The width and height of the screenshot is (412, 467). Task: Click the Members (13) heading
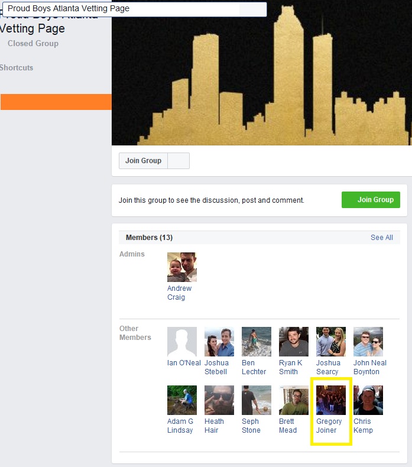click(x=149, y=238)
